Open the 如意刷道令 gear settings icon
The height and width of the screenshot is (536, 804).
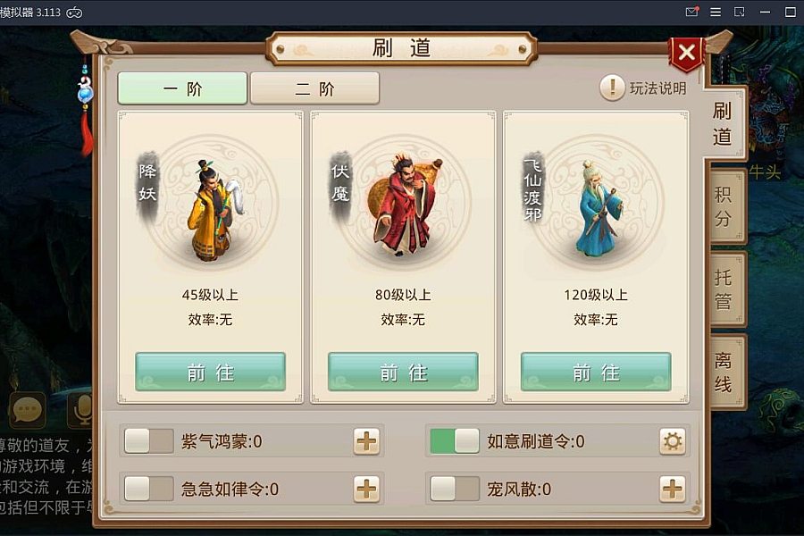click(672, 441)
